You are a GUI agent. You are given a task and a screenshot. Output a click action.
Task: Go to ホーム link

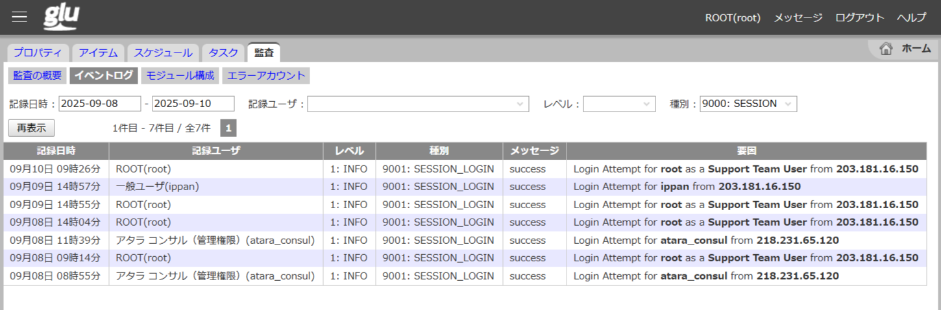point(916,49)
